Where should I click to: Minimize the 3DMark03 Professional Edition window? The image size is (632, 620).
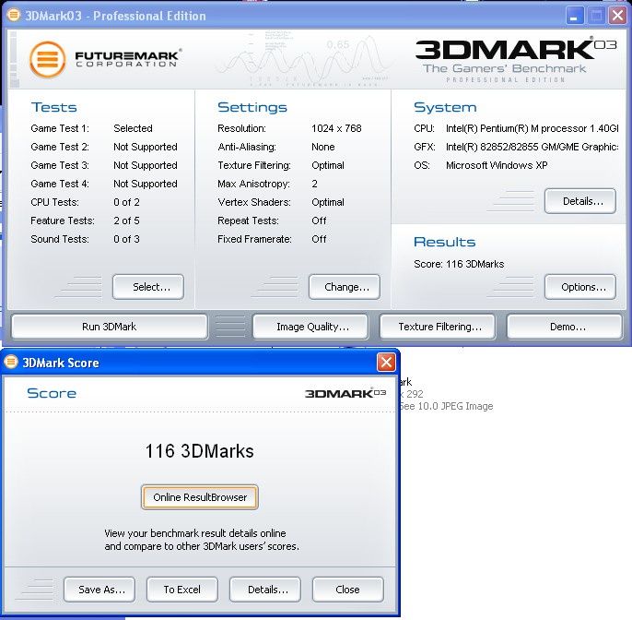574,17
